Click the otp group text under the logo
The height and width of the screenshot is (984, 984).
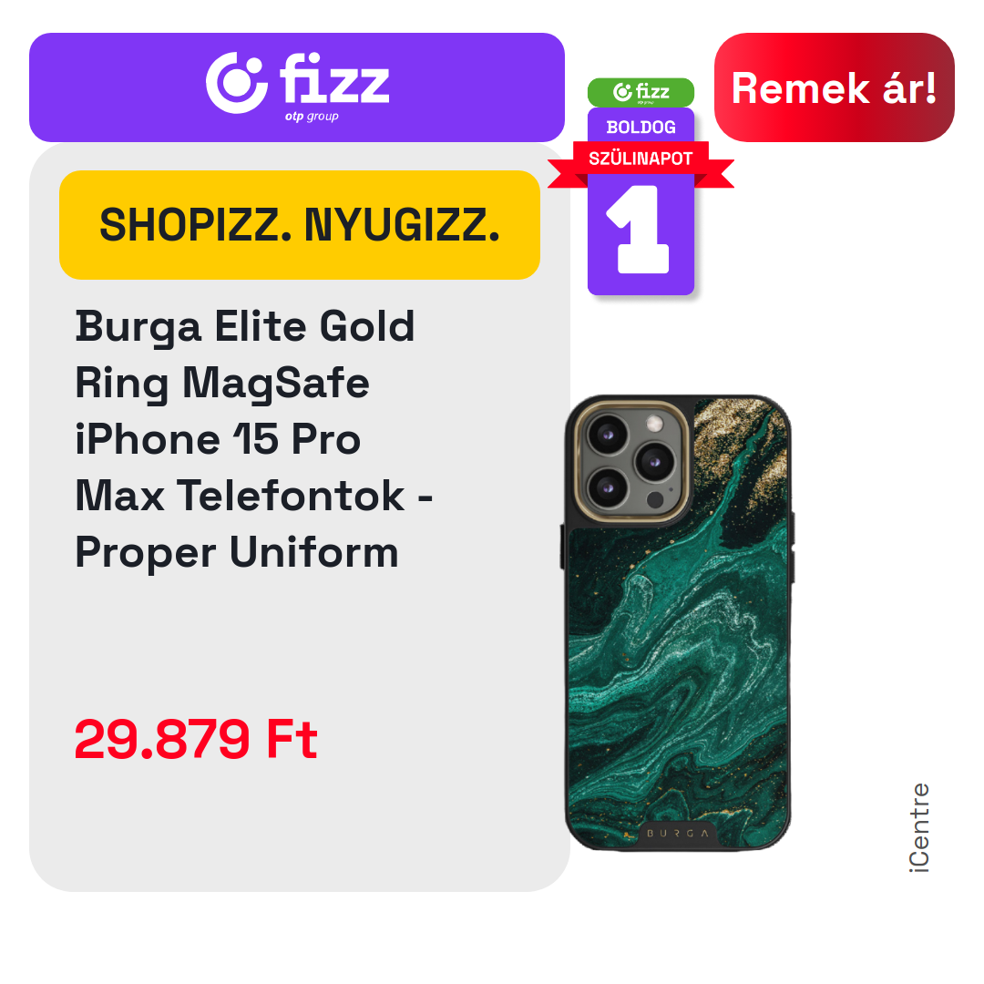point(312,117)
